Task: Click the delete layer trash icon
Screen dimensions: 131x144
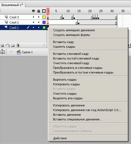Action: pos(18,45)
